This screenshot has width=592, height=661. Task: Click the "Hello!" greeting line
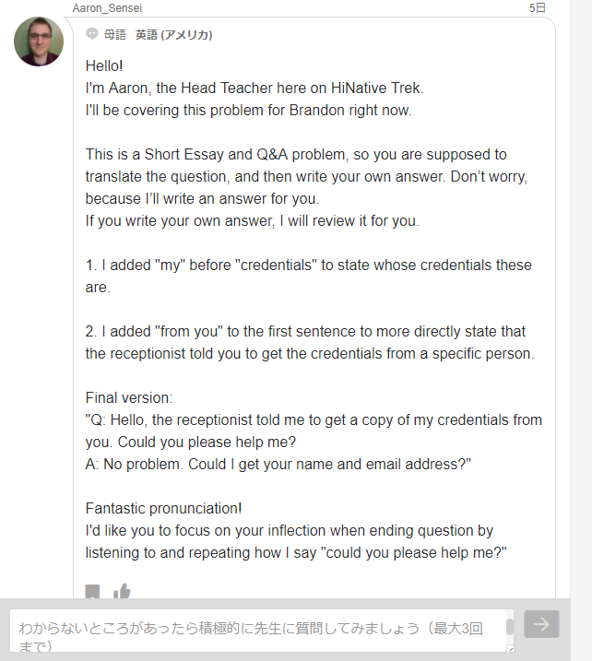click(x=104, y=66)
